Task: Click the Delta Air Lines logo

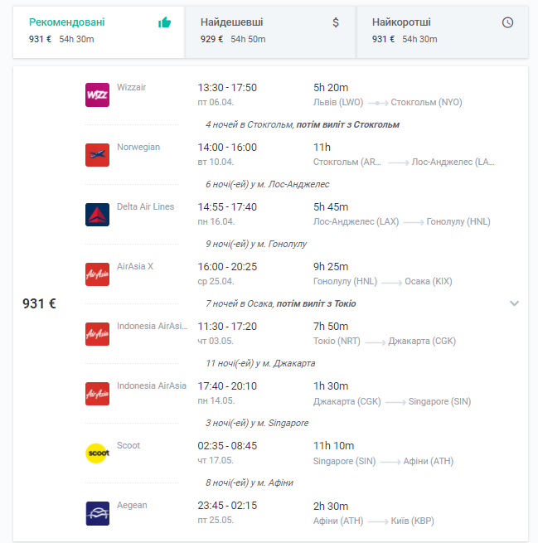Action: [97, 215]
